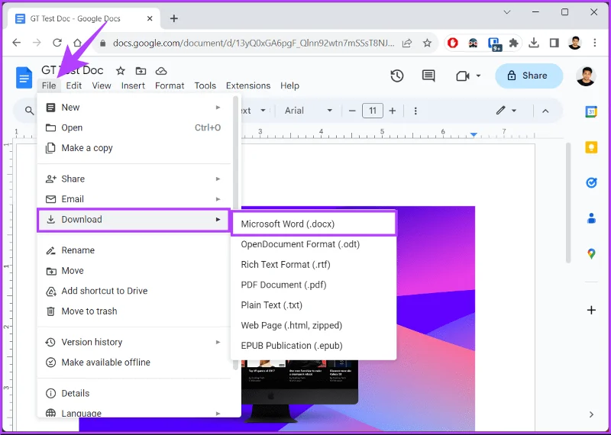
Task: Open the File menu
Action: point(49,85)
